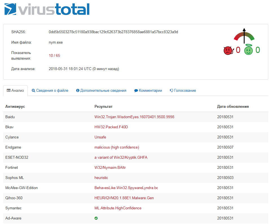Click the file name nym.exe
This screenshot has width=270, height=224.
[56, 42]
